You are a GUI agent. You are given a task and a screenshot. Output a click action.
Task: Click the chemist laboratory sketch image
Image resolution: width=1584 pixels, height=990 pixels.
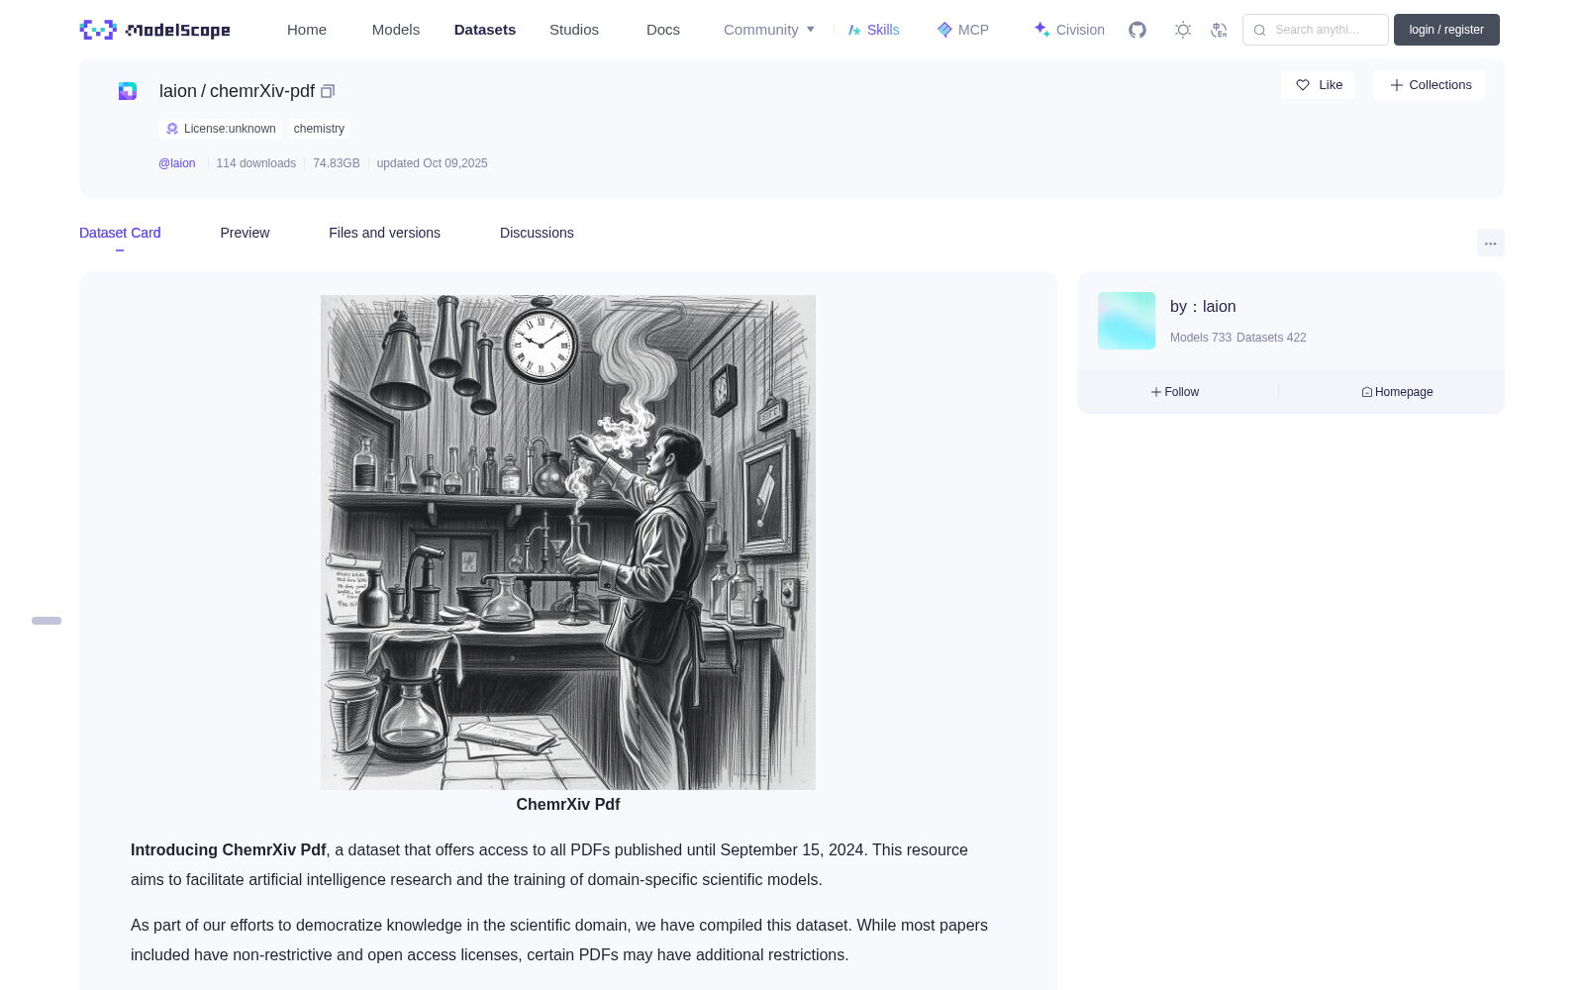point(568,543)
